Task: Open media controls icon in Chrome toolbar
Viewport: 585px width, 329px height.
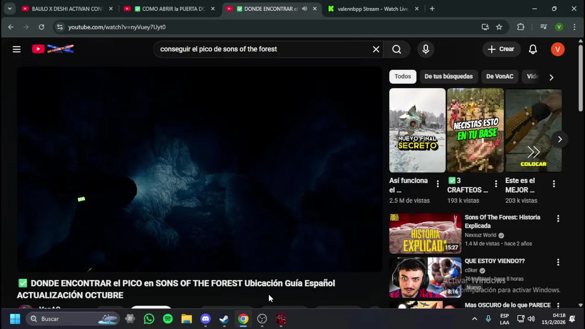Action: click(x=543, y=27)
